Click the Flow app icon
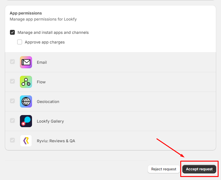This screenshot has height=180, width=221. coord(26,82)
